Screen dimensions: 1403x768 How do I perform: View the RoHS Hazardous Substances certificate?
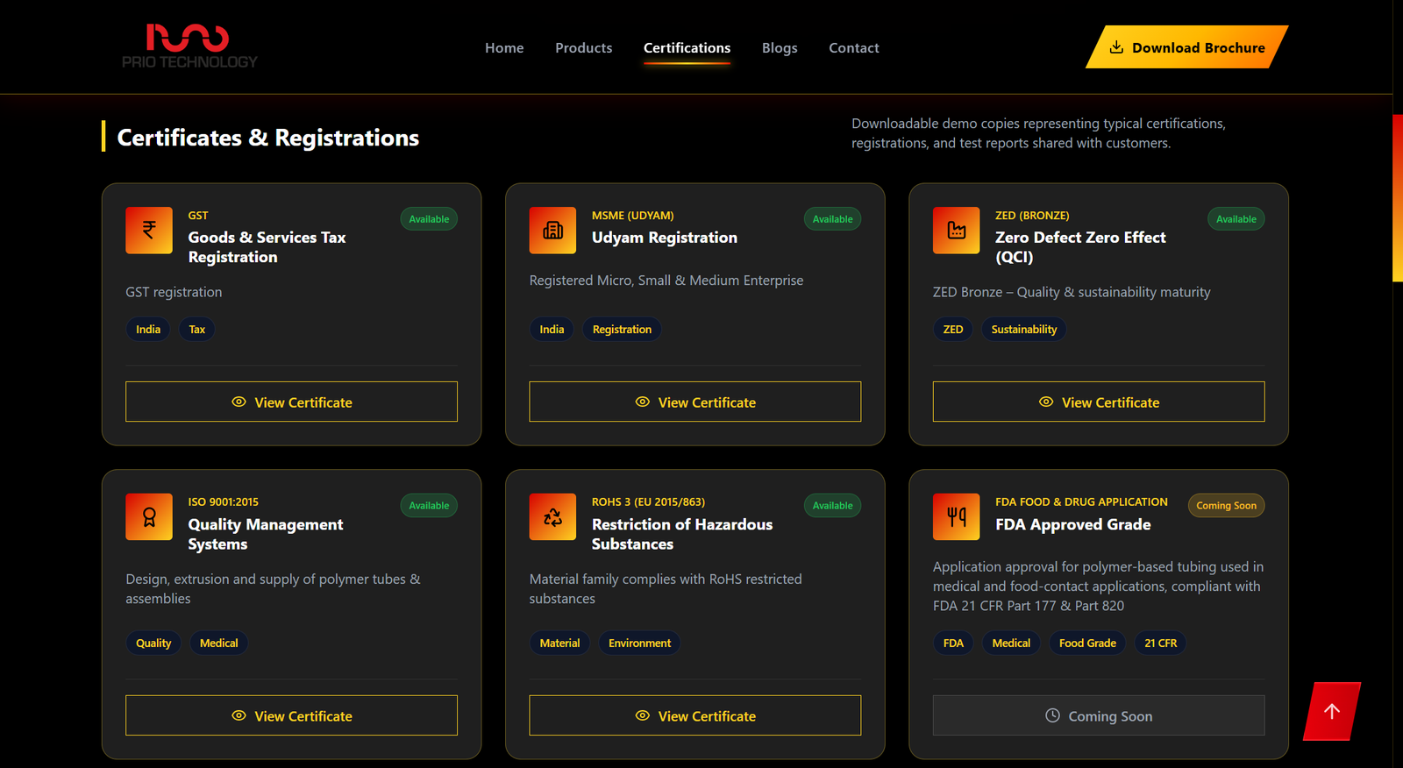point(694,715)
